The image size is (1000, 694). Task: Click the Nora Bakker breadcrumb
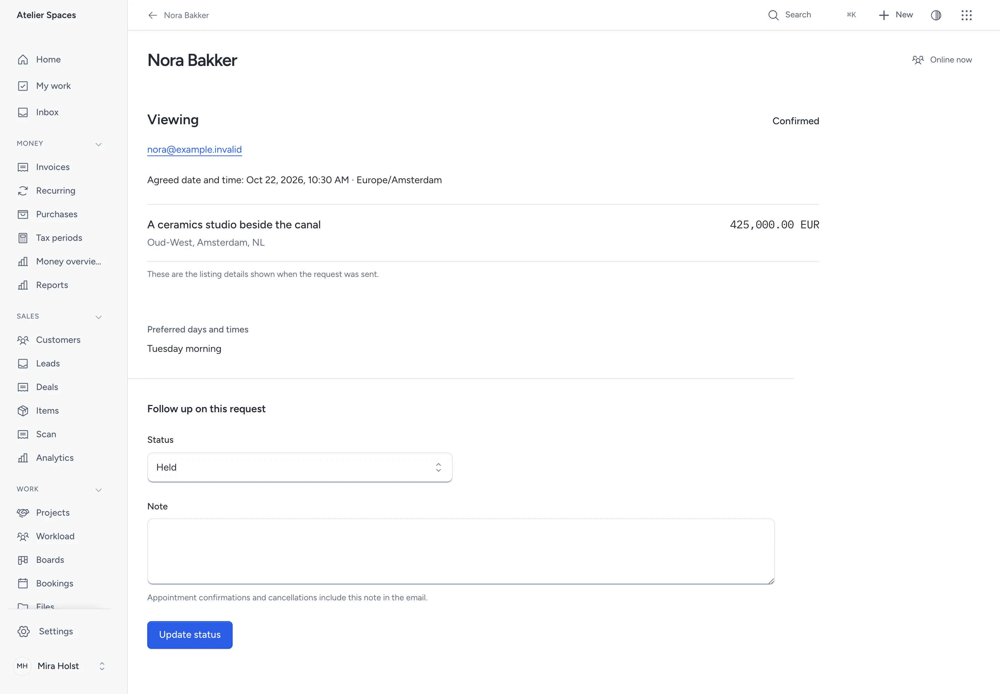click(186, 15)
